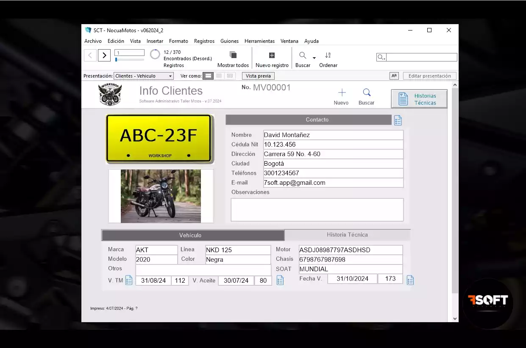Open the Presentación layout dropdown

point(144,76)
